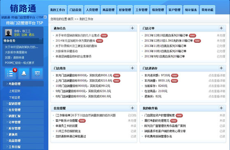Click 首页 in the breadcrumb
Image resolution: width=230 pixels, height=150 pixels.
tap(71, 19)
